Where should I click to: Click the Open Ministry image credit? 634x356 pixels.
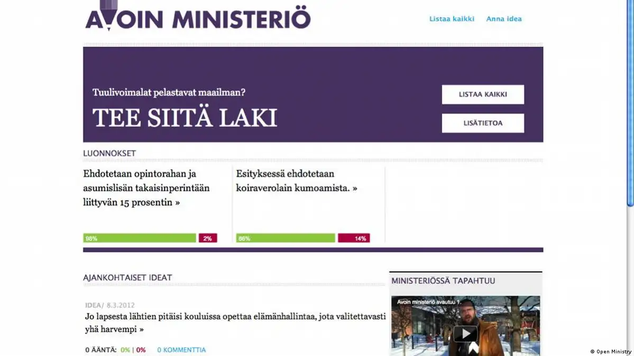(x=611, y=351)
